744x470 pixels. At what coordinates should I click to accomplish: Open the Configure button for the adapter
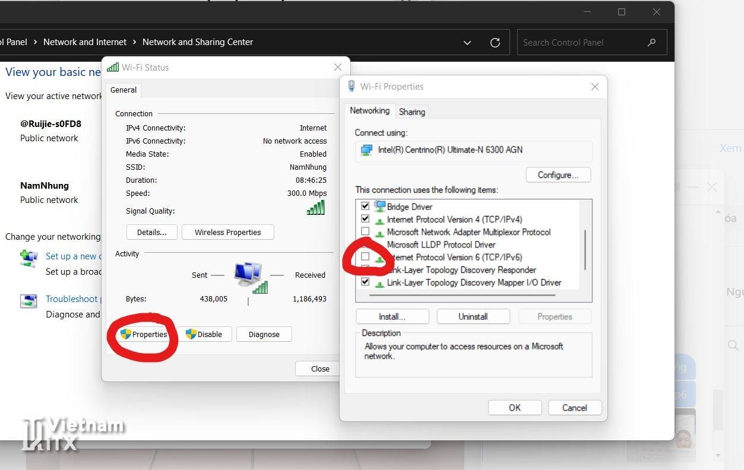557,174
